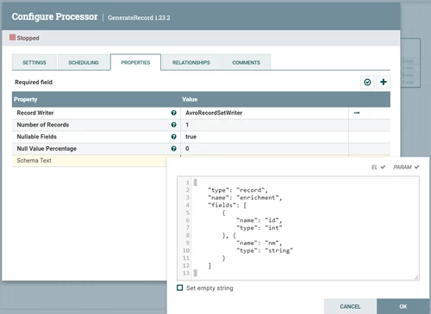The image size is (431, 314).
Task: Select the Number of Records value 1
Action: (265, 125)
